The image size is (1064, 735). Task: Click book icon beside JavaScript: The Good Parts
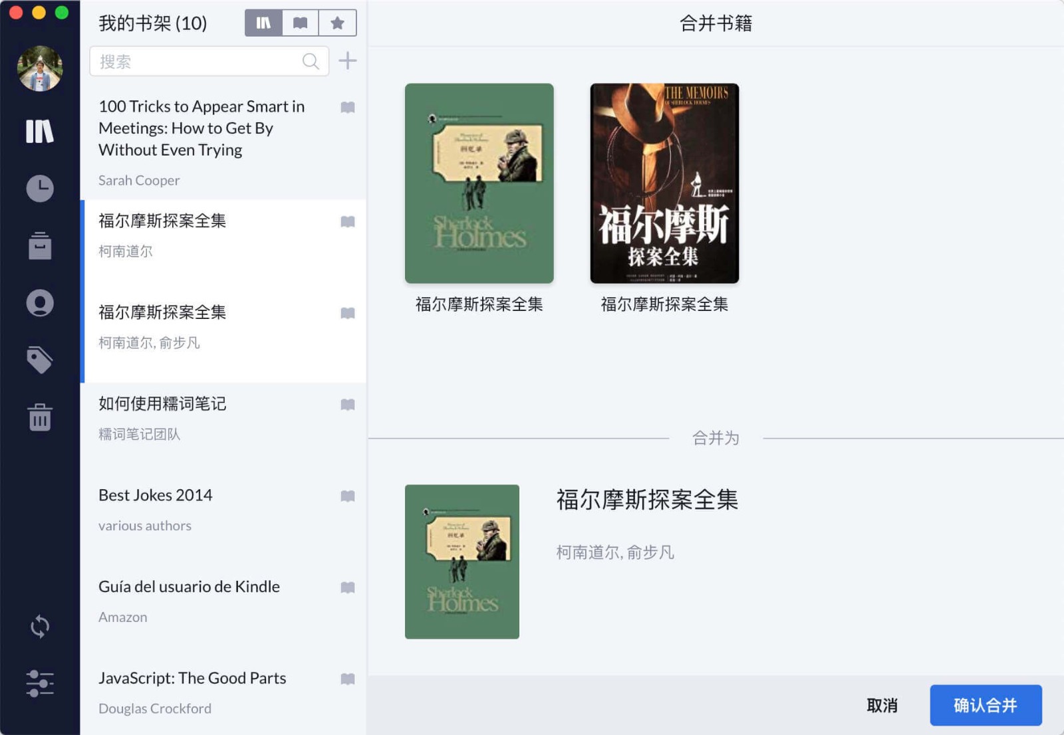348,679
